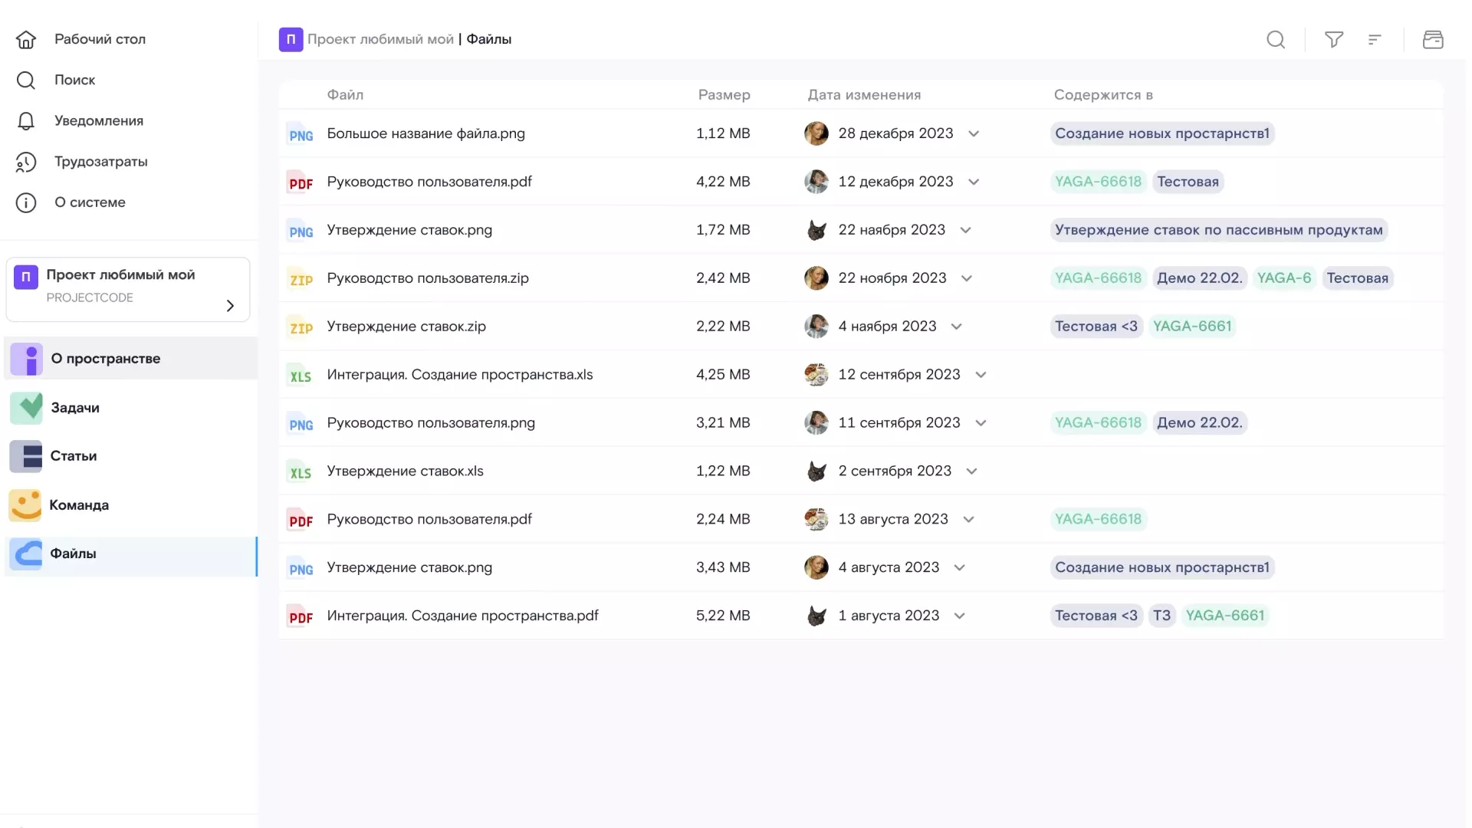Open Трудозатраты time tracking item

point(100,162)
